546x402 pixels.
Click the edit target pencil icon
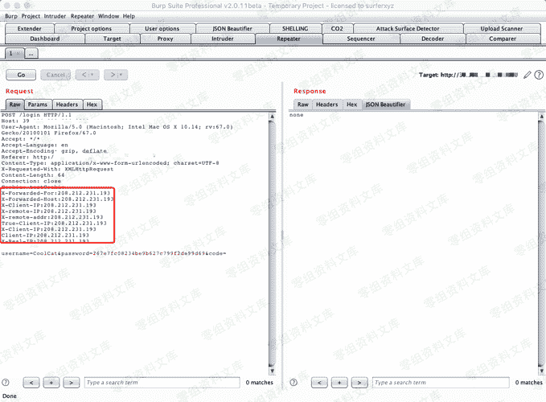pyautogui.click(x=528, y=75)
